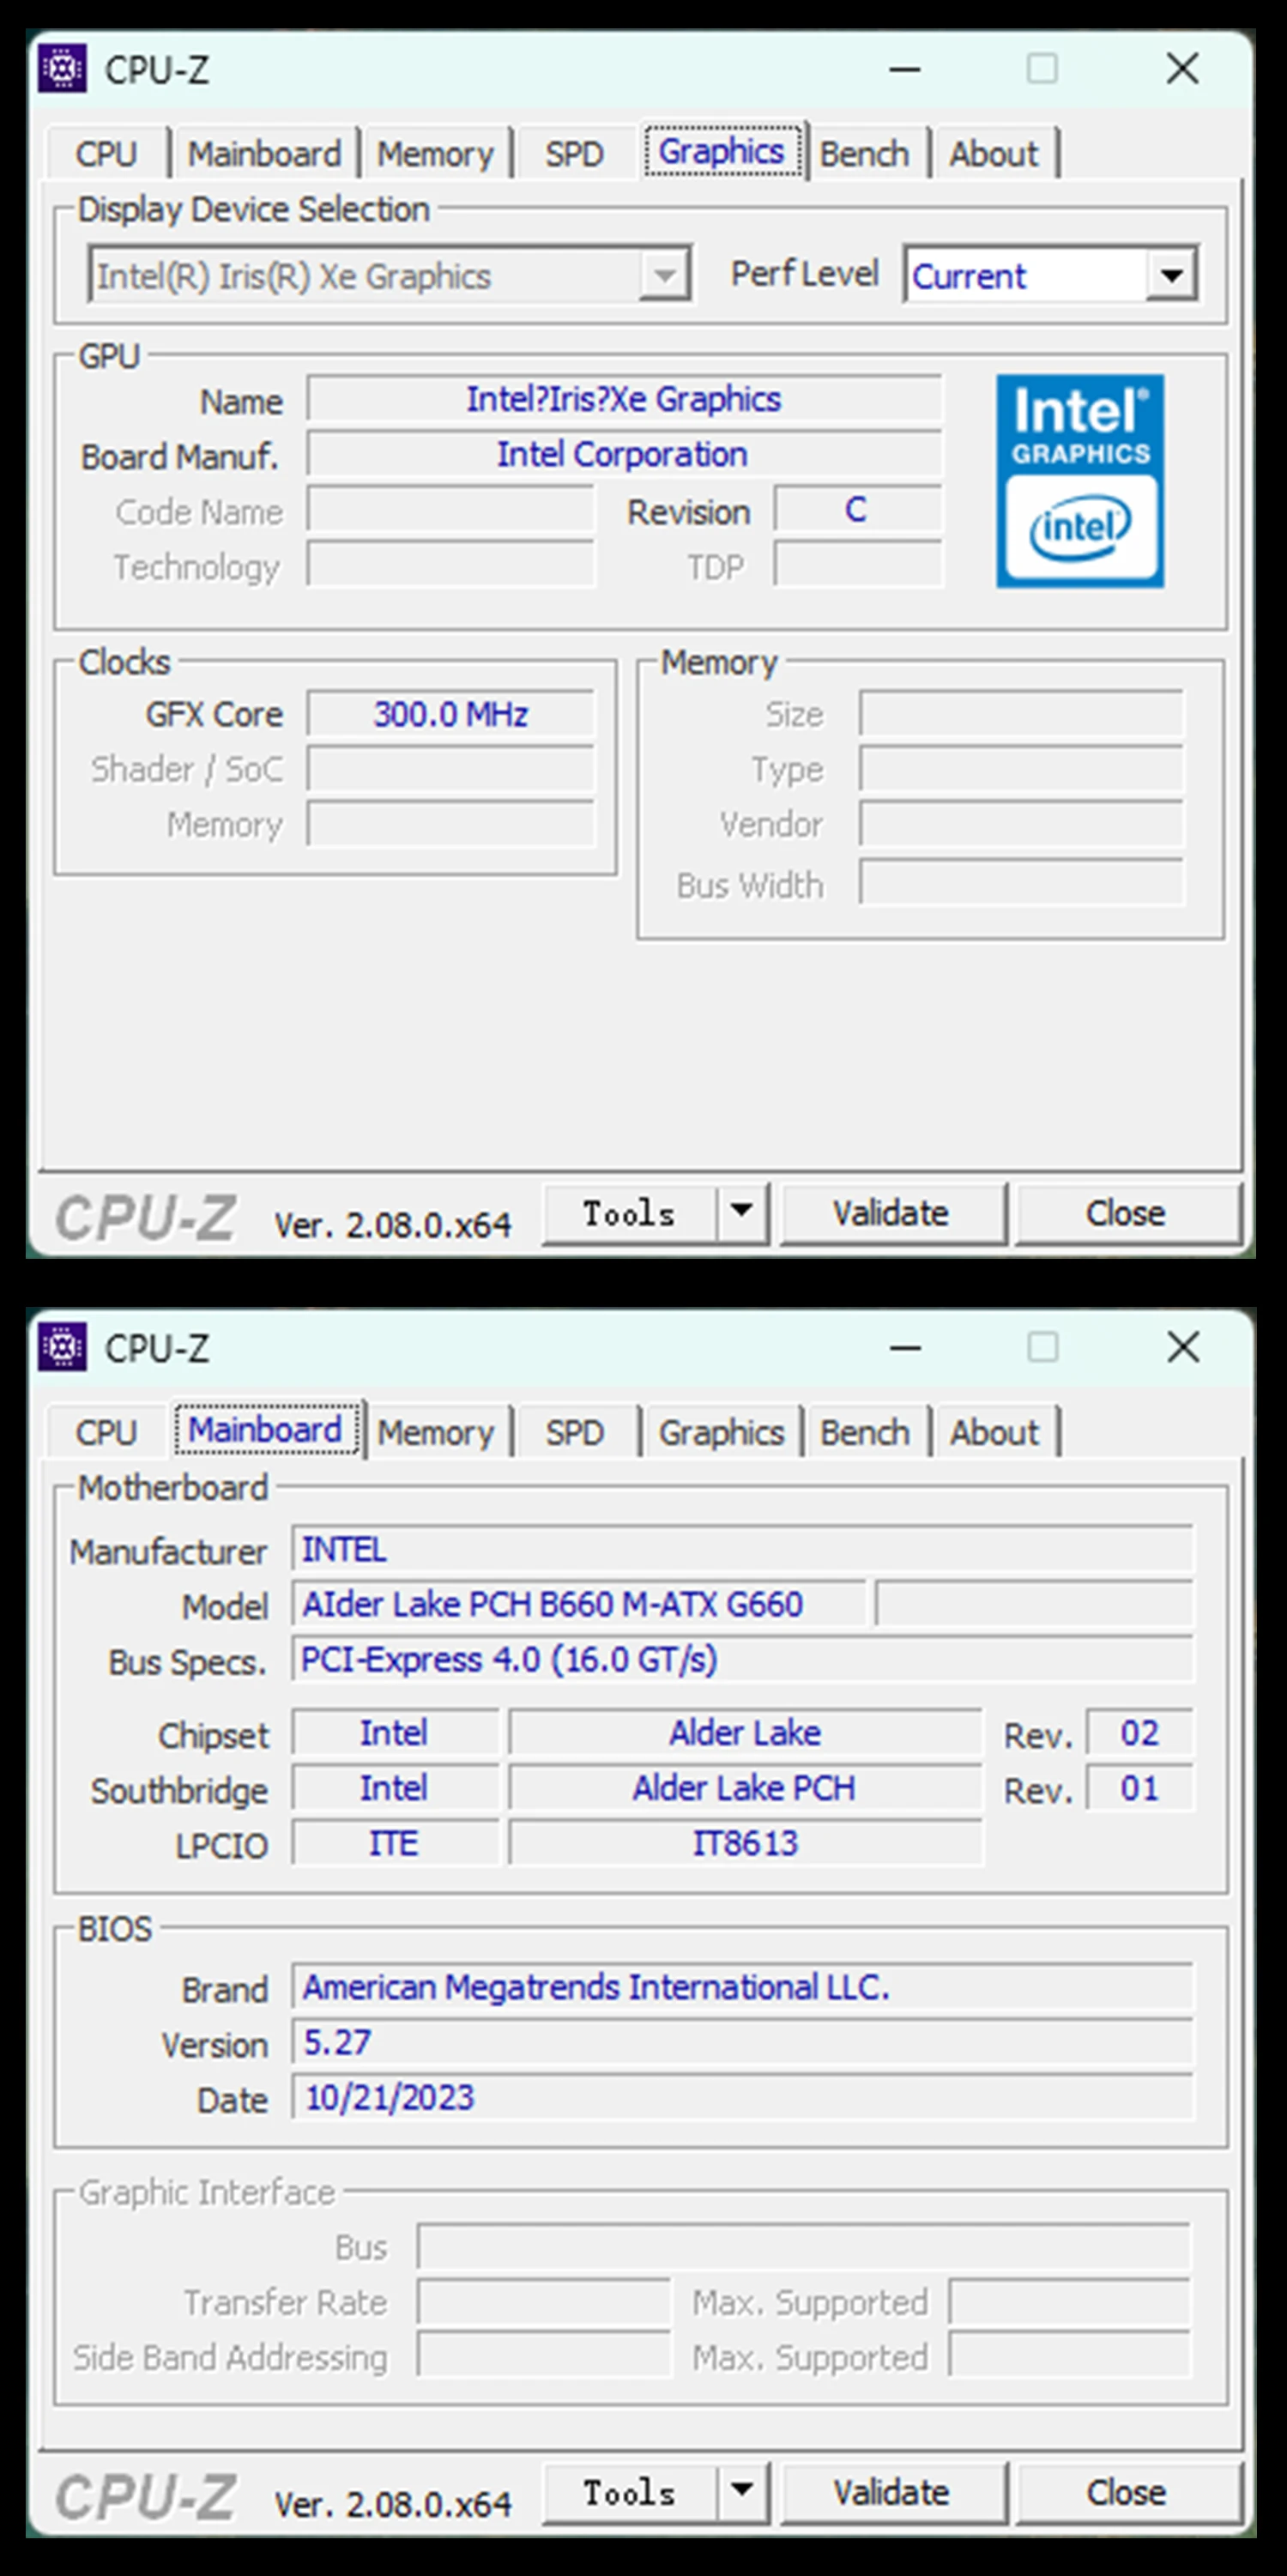Image resolution: width=1287 pixels, height=2576 pixels.
Task: Click the Intel Graphics logo
Action: [x=1079, y=480]
